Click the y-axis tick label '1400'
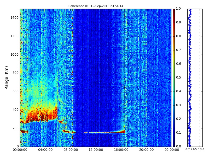 pos(15,18)
